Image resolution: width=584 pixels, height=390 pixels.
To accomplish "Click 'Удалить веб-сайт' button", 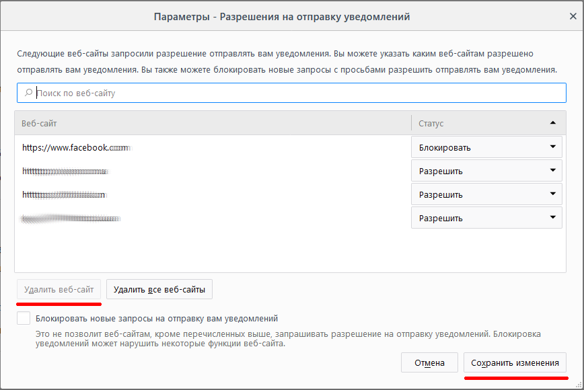I will 60,290.
